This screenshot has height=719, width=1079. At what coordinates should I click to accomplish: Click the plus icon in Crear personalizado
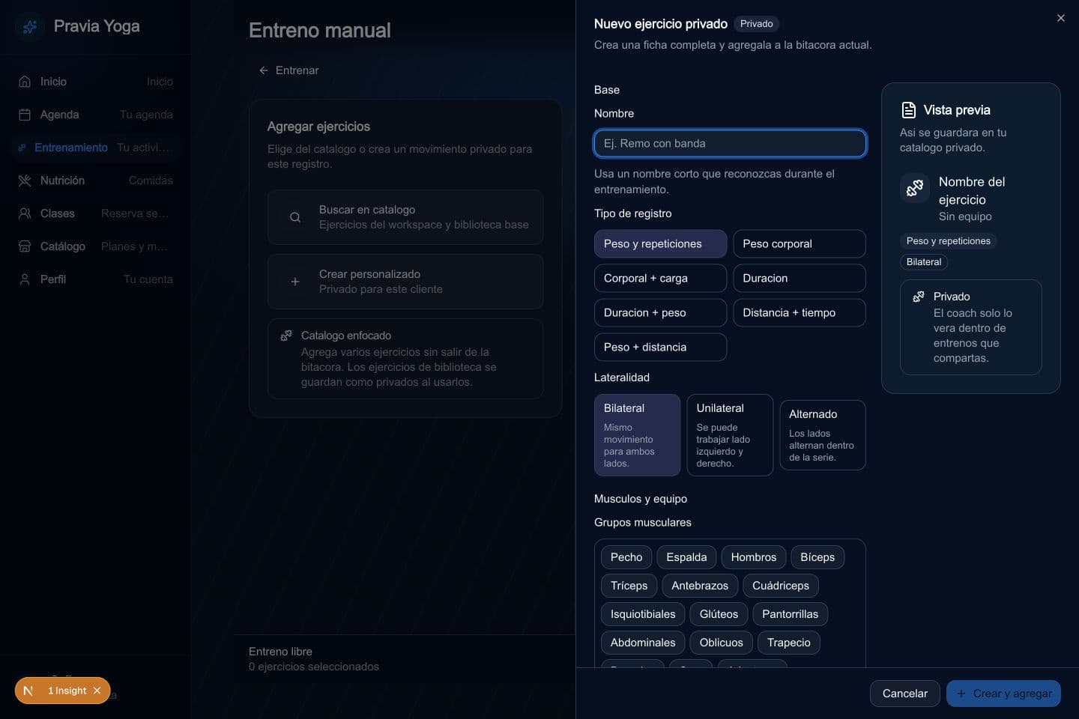click(295, 282)
